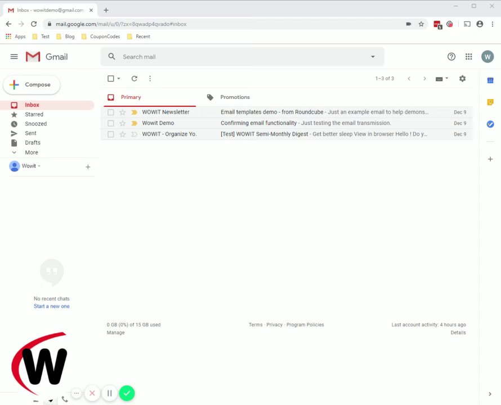Open the Confirming email functionality message
Image resolution: width=501 pixels, height=405 pixels.
(287, 123)
